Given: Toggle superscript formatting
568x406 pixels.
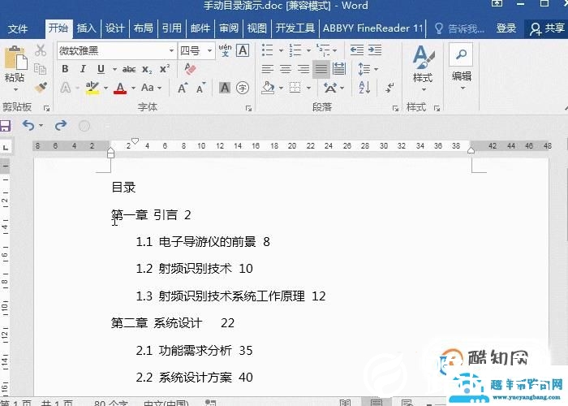Looking at the screenshot, I should tap(165, 68).
